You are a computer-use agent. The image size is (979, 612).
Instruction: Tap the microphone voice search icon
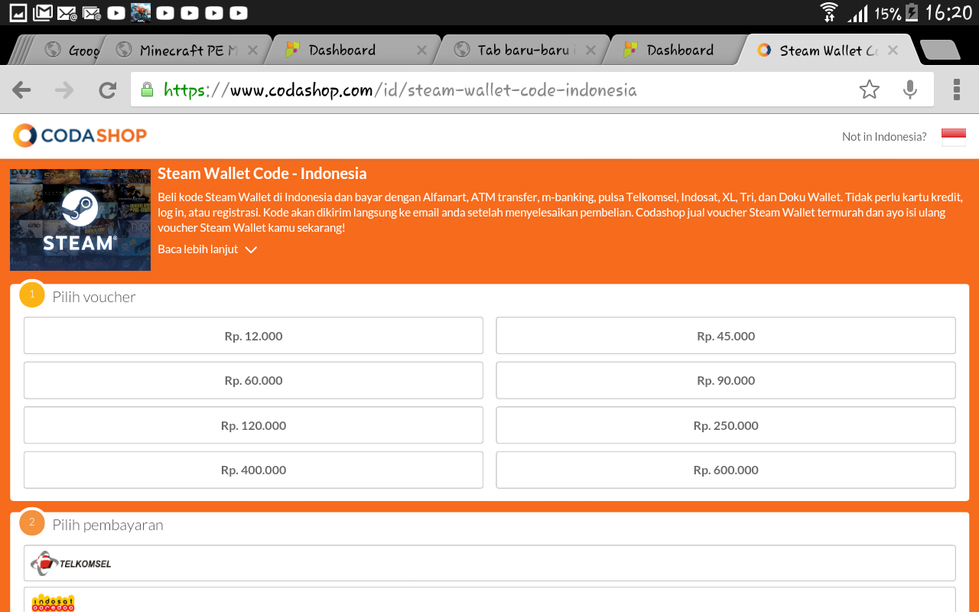909,90
